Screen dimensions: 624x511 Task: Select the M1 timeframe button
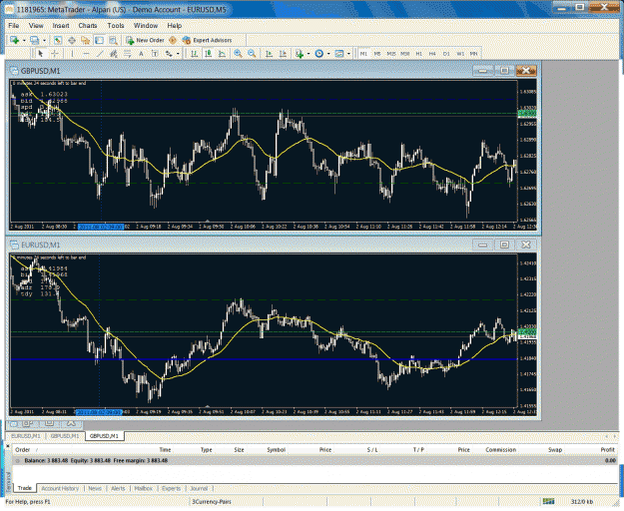point(363,54)
